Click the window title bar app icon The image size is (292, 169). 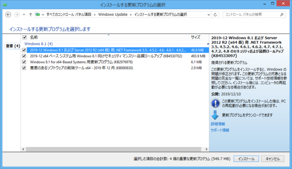[5, 5]
